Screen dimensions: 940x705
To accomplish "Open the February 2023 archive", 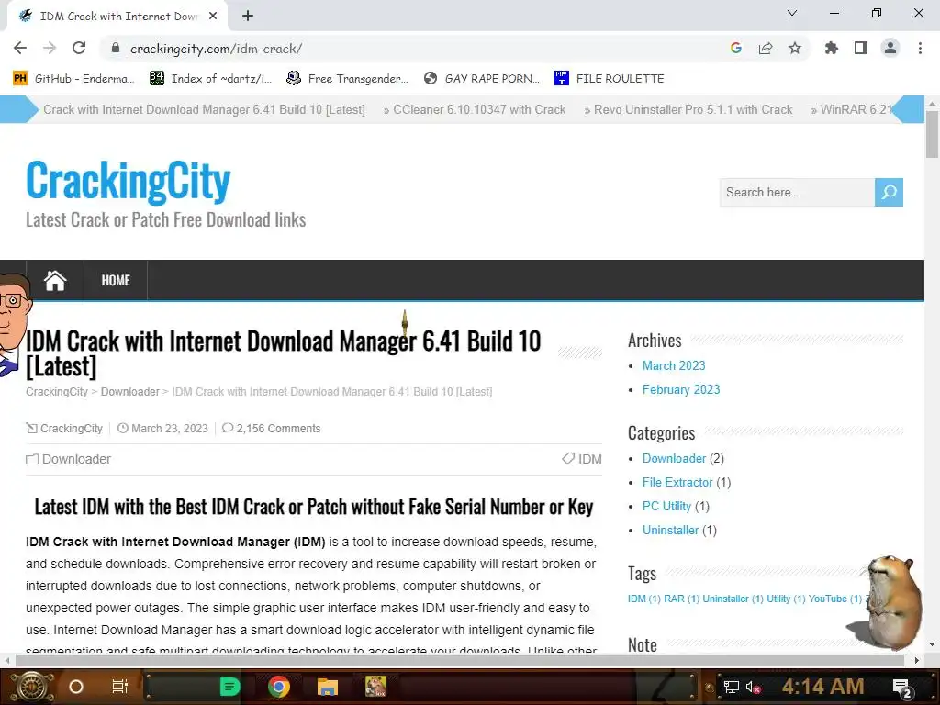I will point(681,389).
